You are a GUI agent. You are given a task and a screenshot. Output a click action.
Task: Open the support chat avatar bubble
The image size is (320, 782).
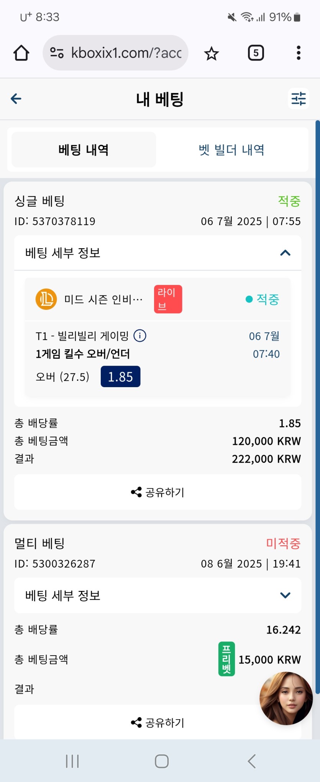point(286,698)
